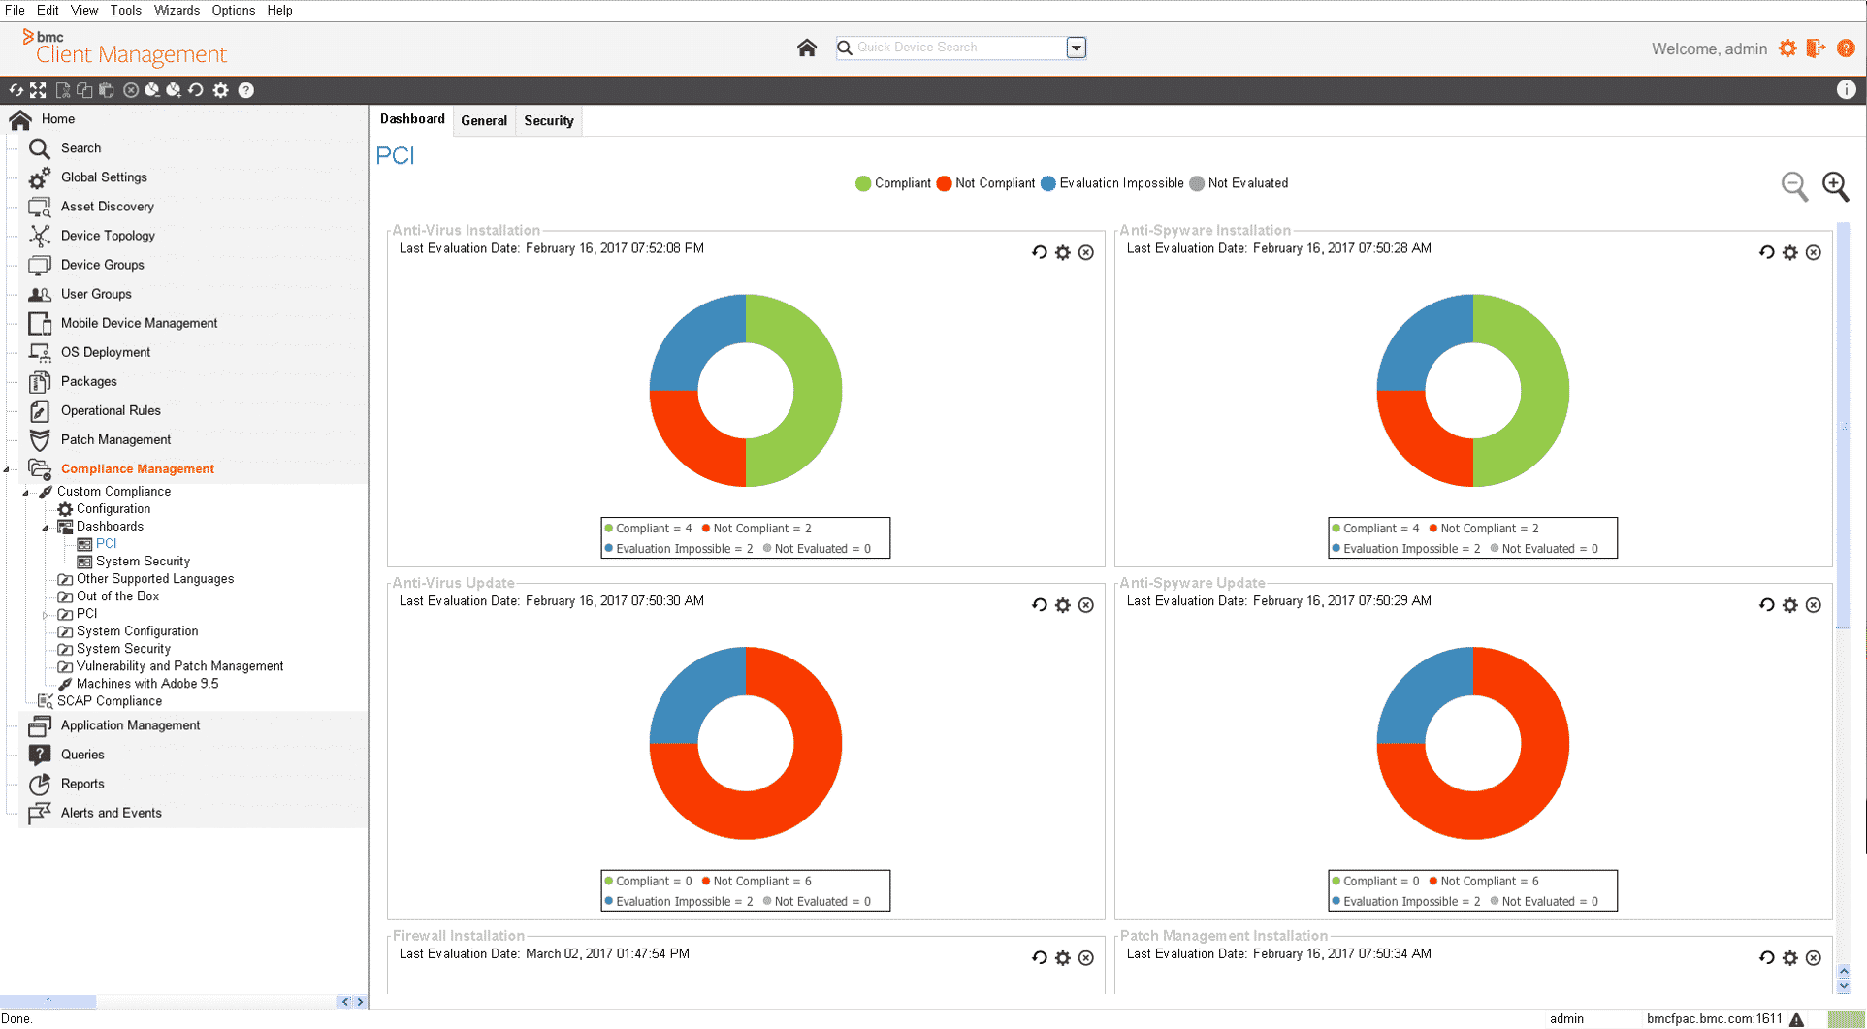Collapse the Dashboards tree node
This screenshot has width=1867, height=1029.
[45, 528]
